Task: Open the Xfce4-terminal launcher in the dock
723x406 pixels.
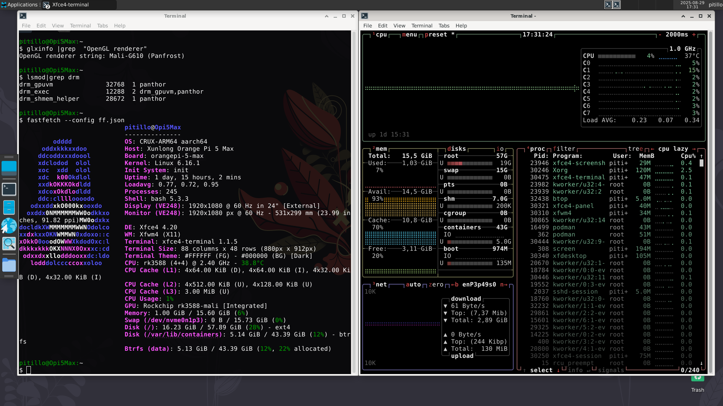Action: pos(9,189)
